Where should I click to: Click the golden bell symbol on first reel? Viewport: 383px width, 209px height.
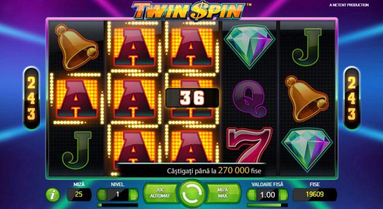coord(76,46)
